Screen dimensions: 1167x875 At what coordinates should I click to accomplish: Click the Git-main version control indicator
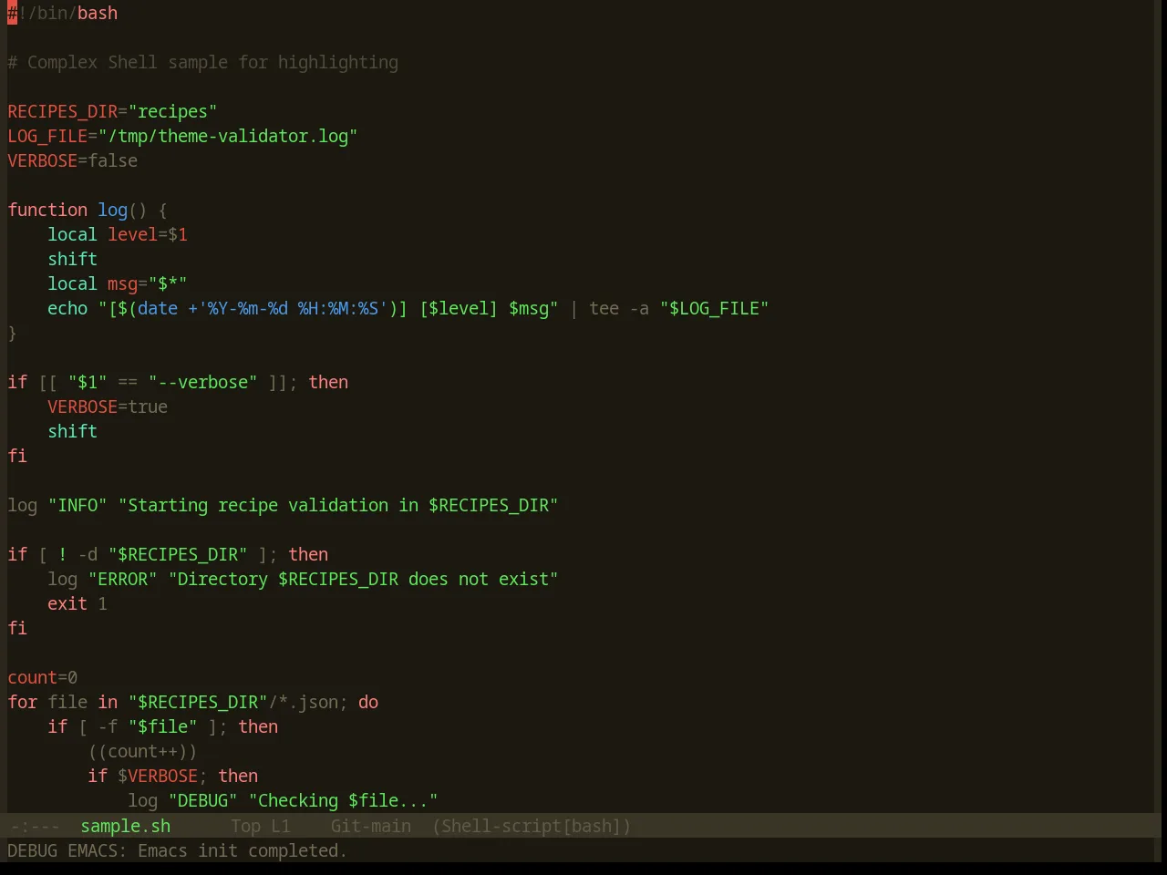coord(371,826)
